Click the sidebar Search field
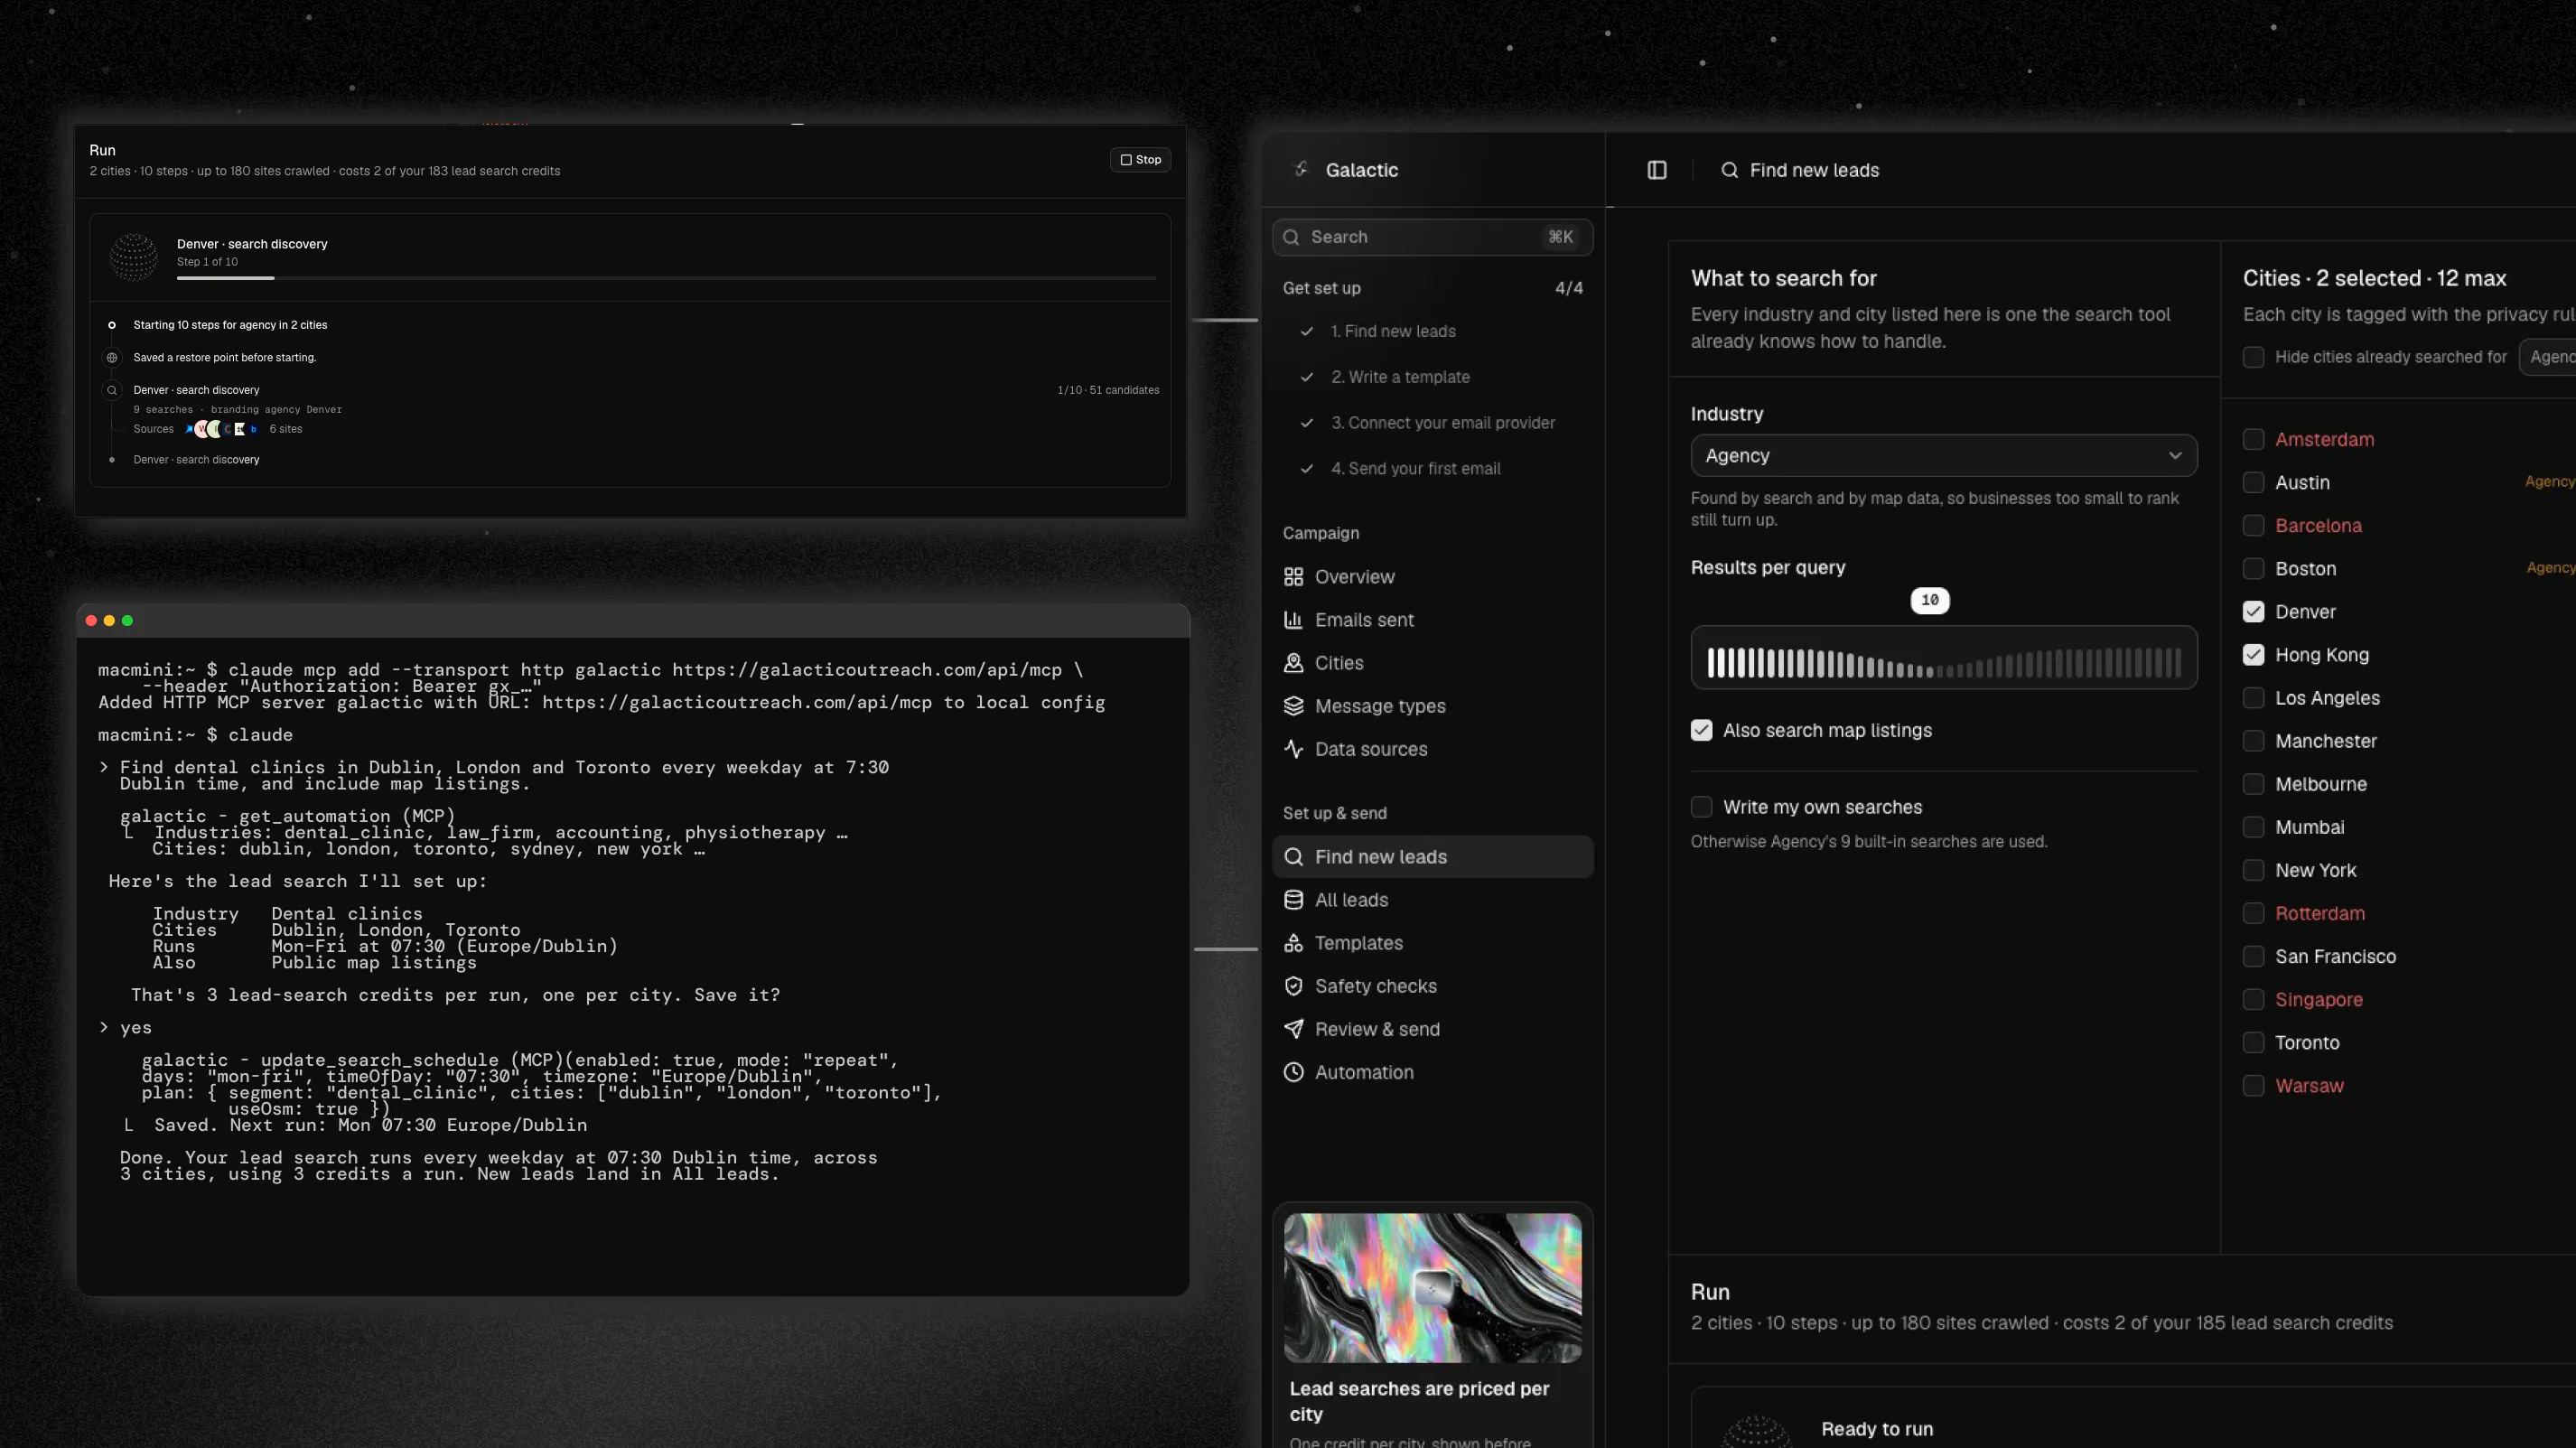Image resolution: width=2576 pixels, height=1448 pixels. click(1432, 237)
